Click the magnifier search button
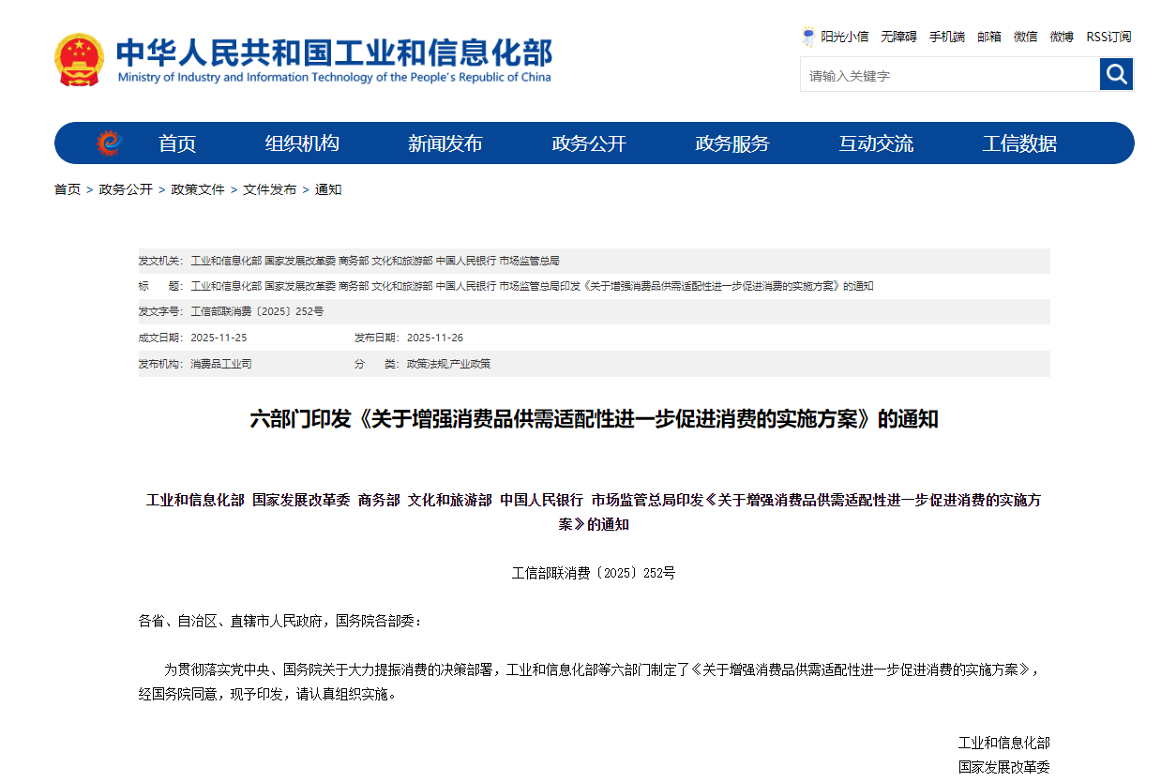 pos(1116,74)
